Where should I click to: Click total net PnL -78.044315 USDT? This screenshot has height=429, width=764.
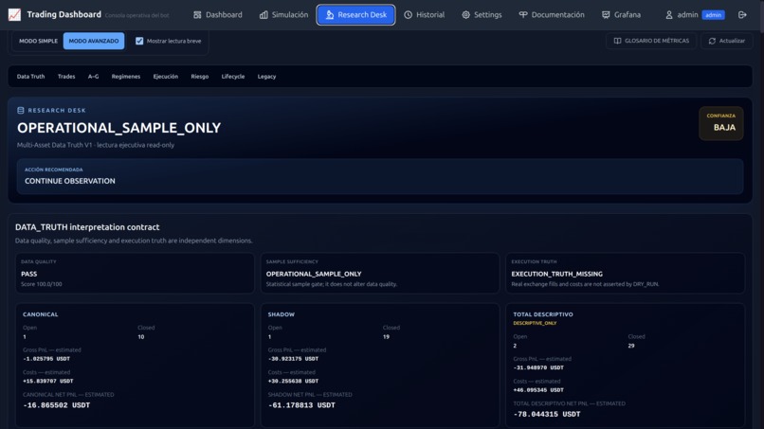point(547,415)
